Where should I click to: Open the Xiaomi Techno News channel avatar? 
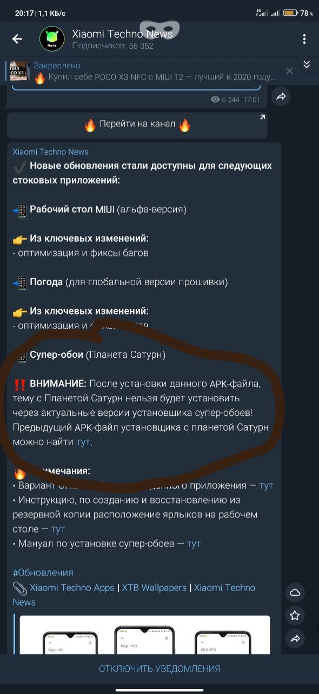52,39
